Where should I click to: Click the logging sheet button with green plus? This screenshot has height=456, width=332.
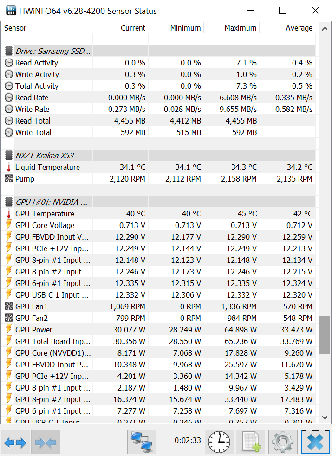tap(250, 442)
